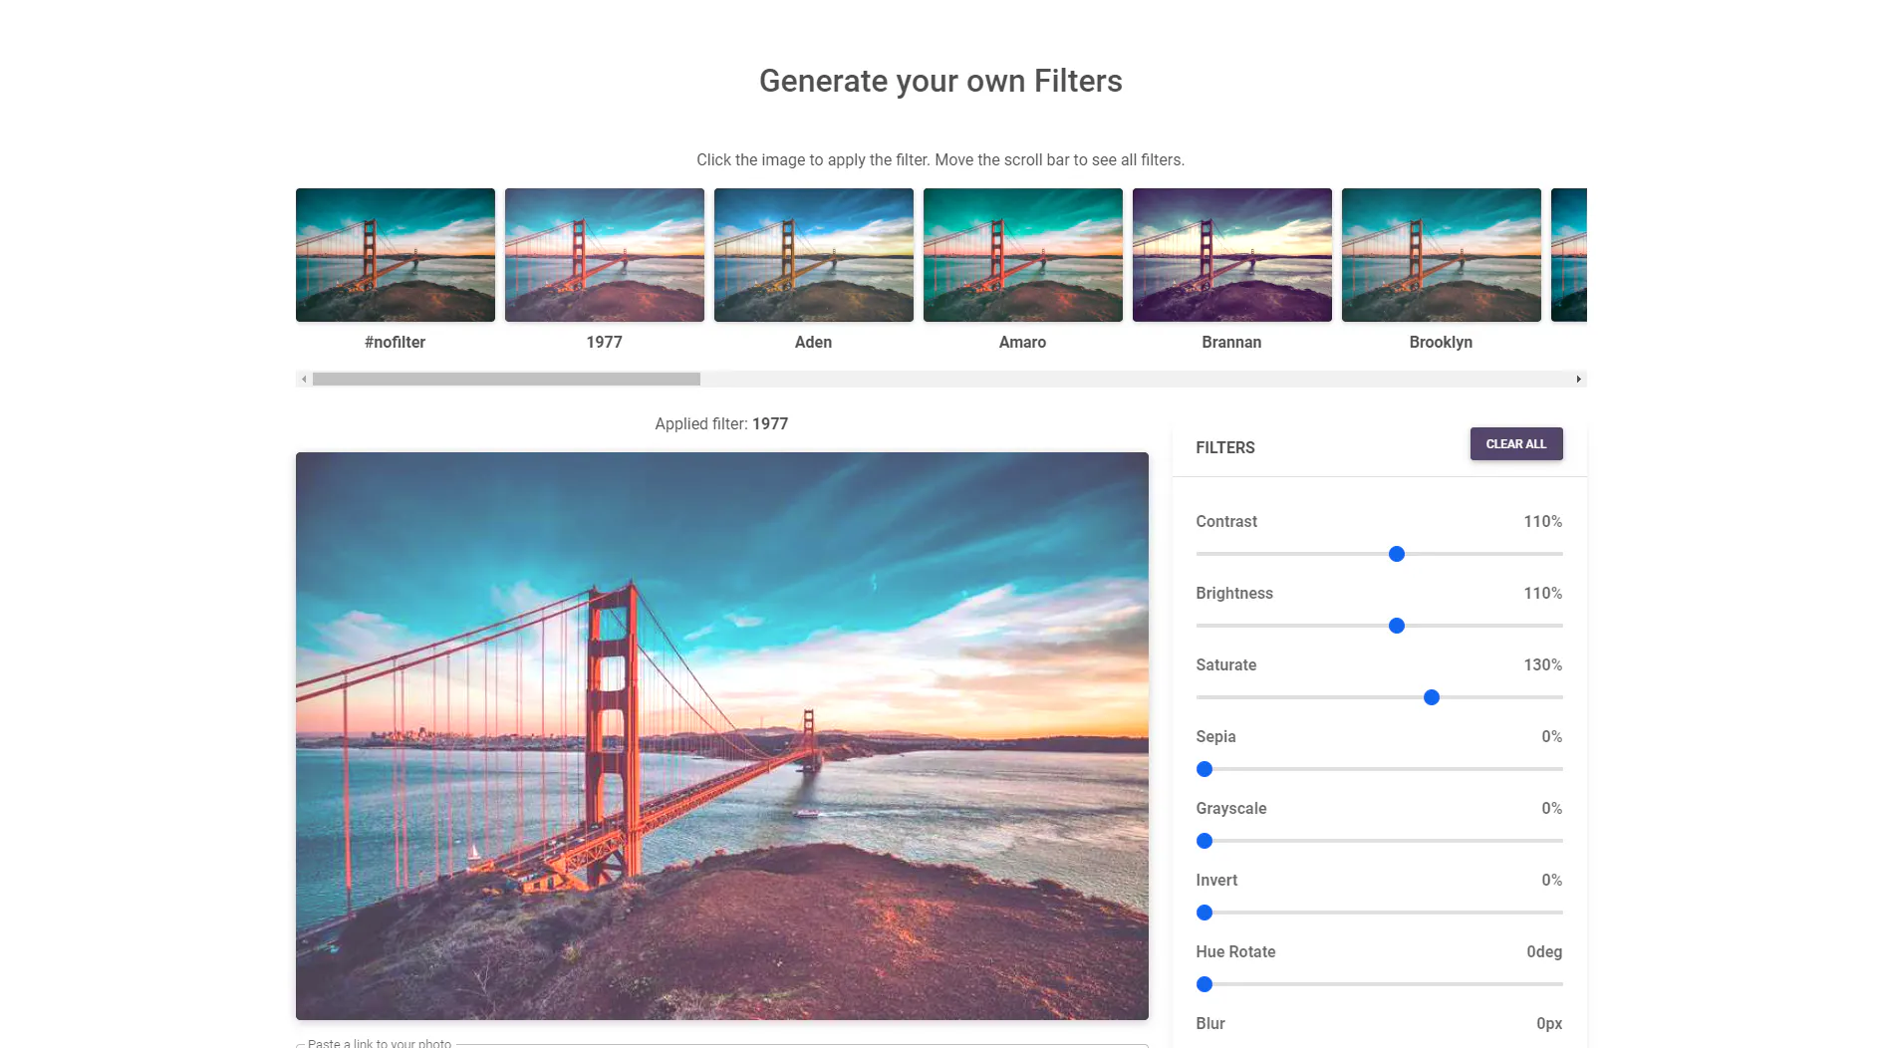Apply the Amaro filter thumbnail

pyautogui.click(x=1023, y=255)
